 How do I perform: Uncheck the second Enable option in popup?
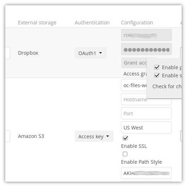pyautogui.click(x=157, y=76)
